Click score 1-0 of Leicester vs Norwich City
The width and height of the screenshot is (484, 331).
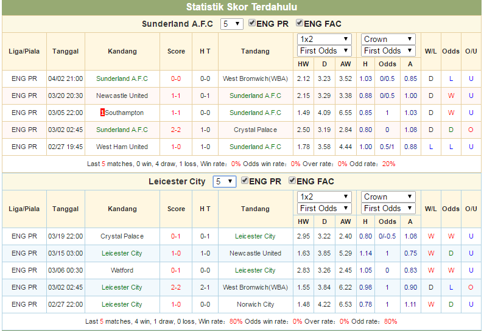176,304
